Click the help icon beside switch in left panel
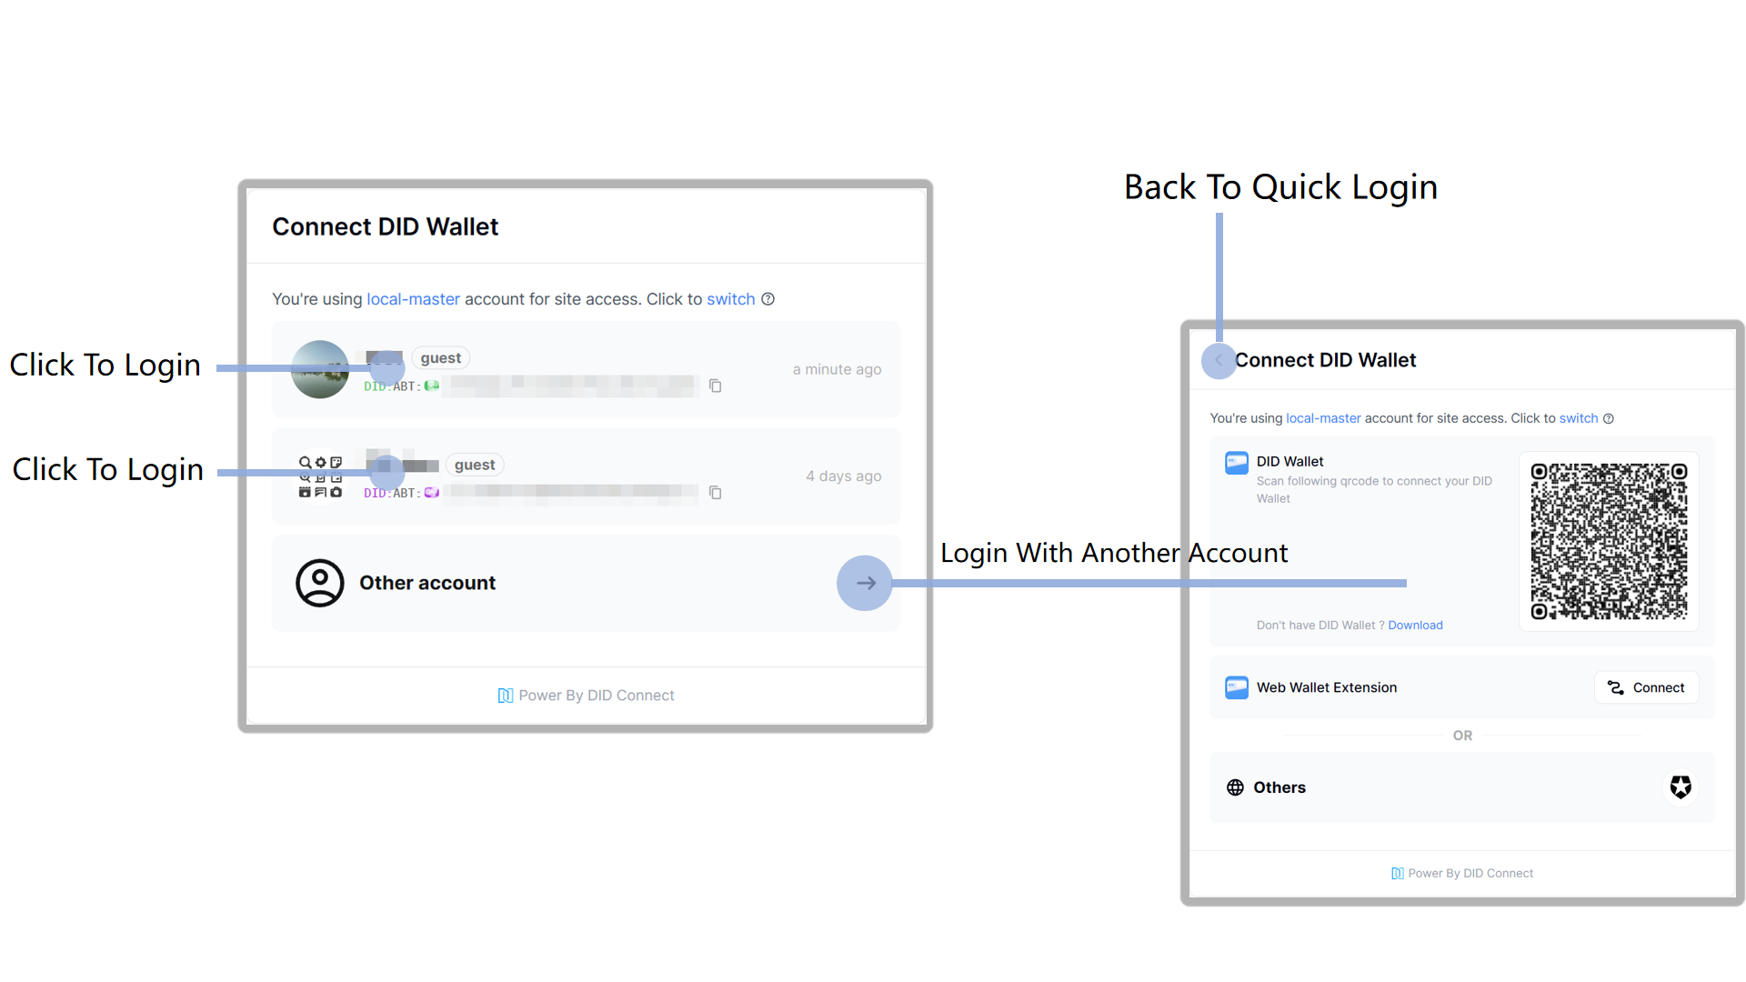This screenshot has height=982, width=1746. [768, 299]
